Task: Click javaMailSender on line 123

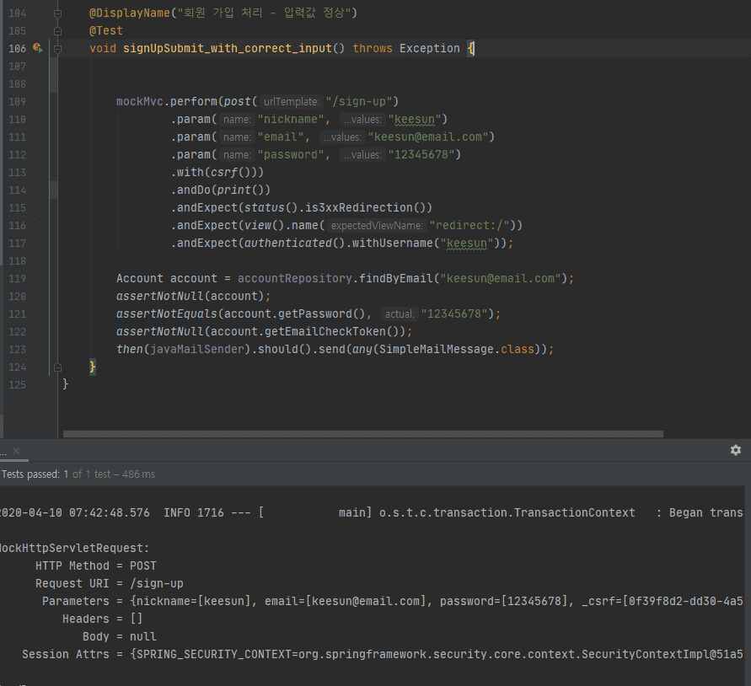Action: pos(197,350)
